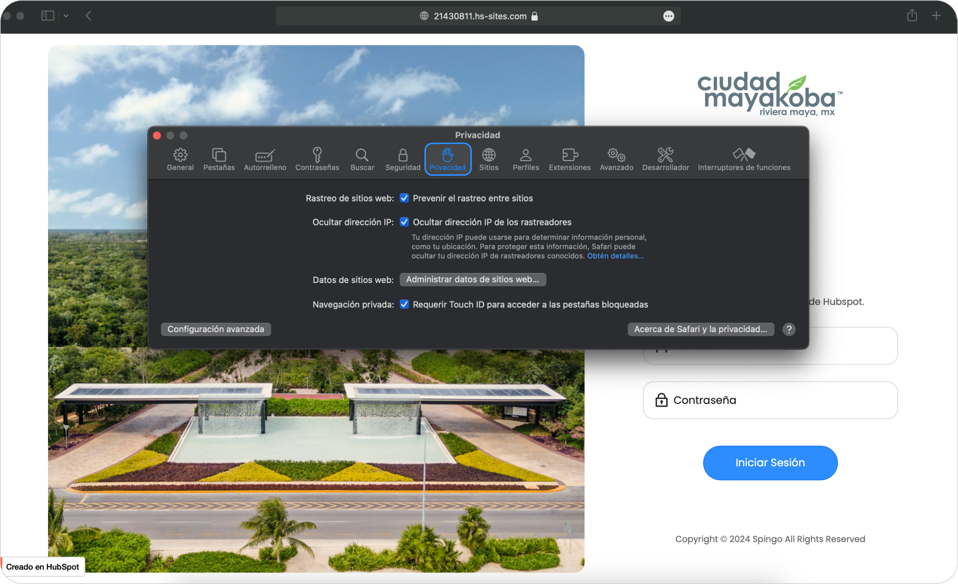Open the Pestañas settings pane
958x584 pixels.
point(219,159)
